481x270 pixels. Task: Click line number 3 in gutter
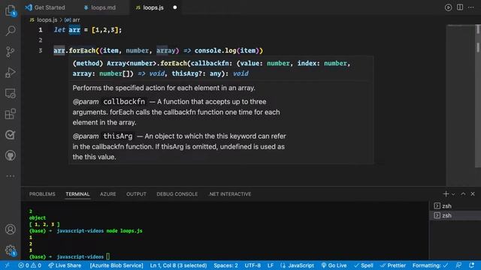pos(41,50)
